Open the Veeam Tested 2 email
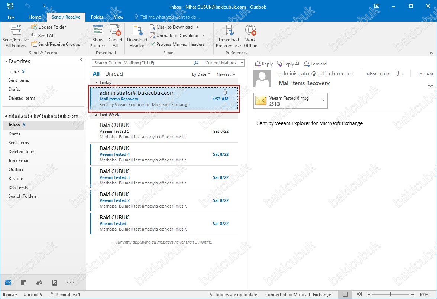The width and height of the screenshot is (437, 299). [164, 200]
